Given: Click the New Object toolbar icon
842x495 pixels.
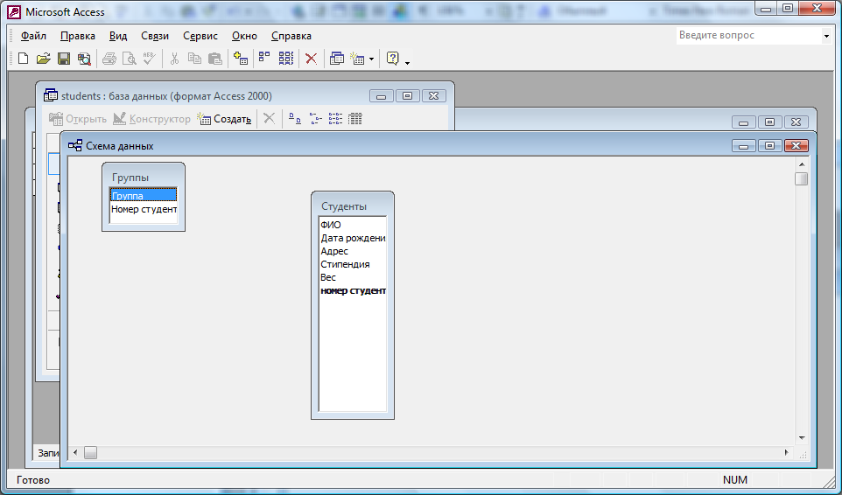Looking at the screenshot, I should [358, 59].
